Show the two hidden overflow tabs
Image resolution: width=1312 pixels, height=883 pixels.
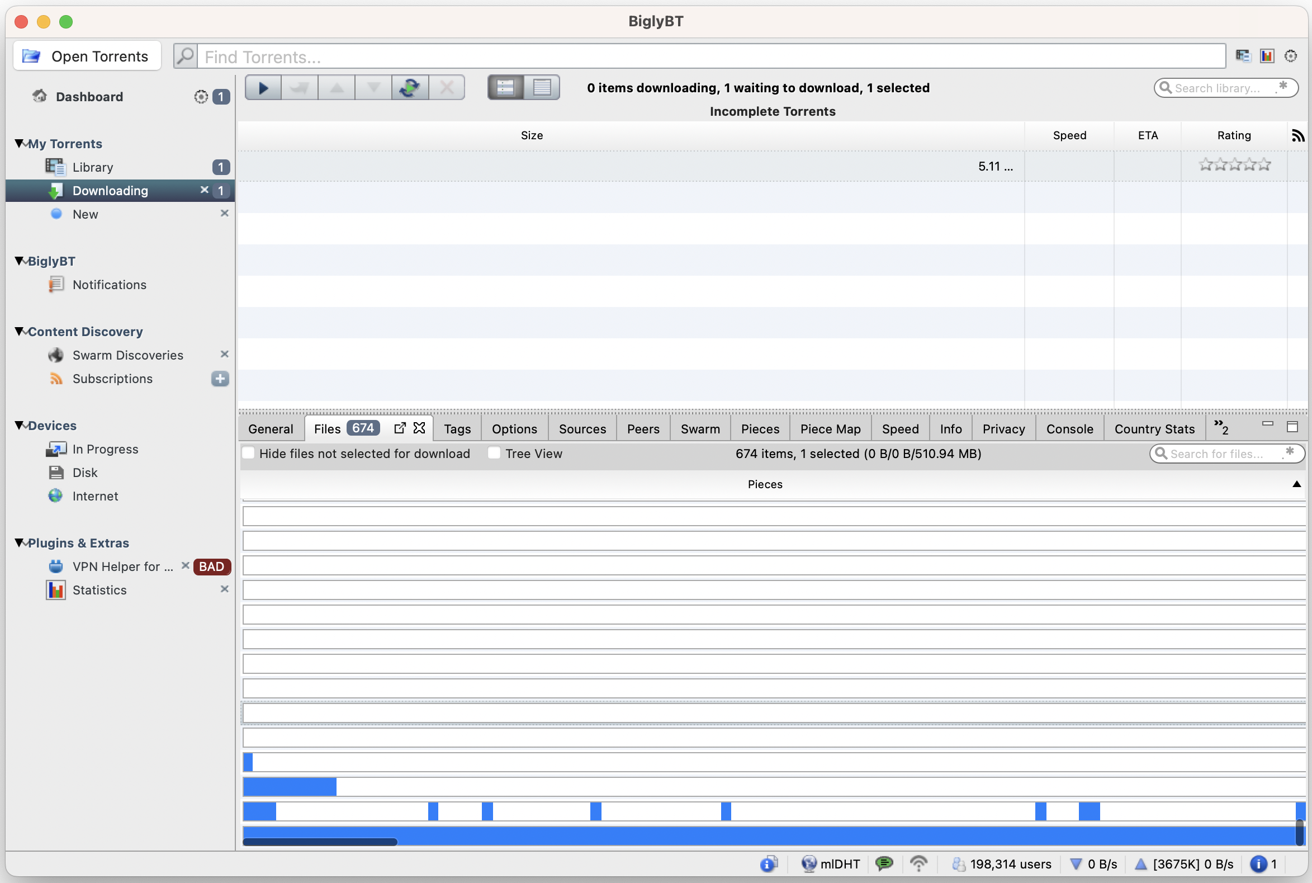(x=1221, y=427)
